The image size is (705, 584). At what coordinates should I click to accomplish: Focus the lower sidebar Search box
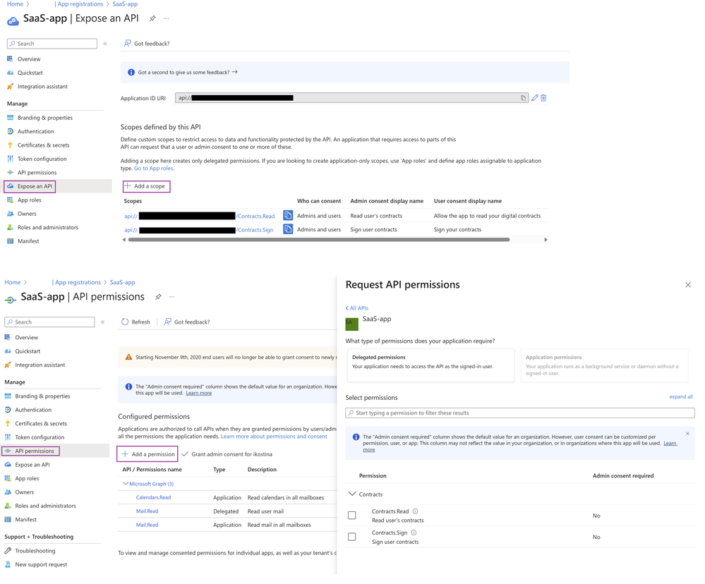pos(49,322)
